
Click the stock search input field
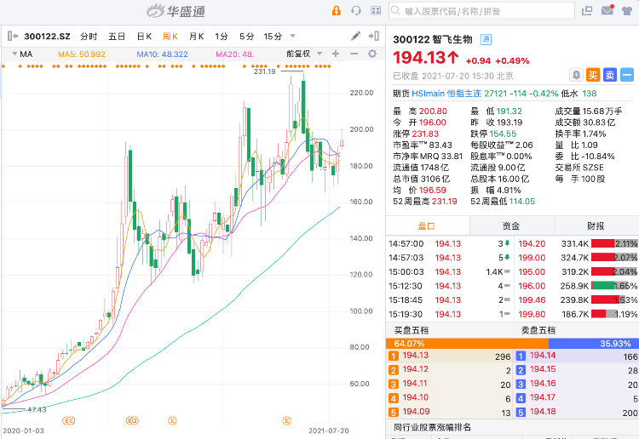[x=481, y=11]
